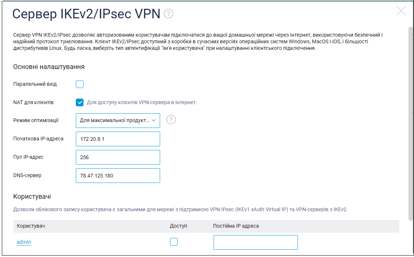The image size is (414, 257).
Task: Click the help icon next to optimization mode
Action: 171,120
